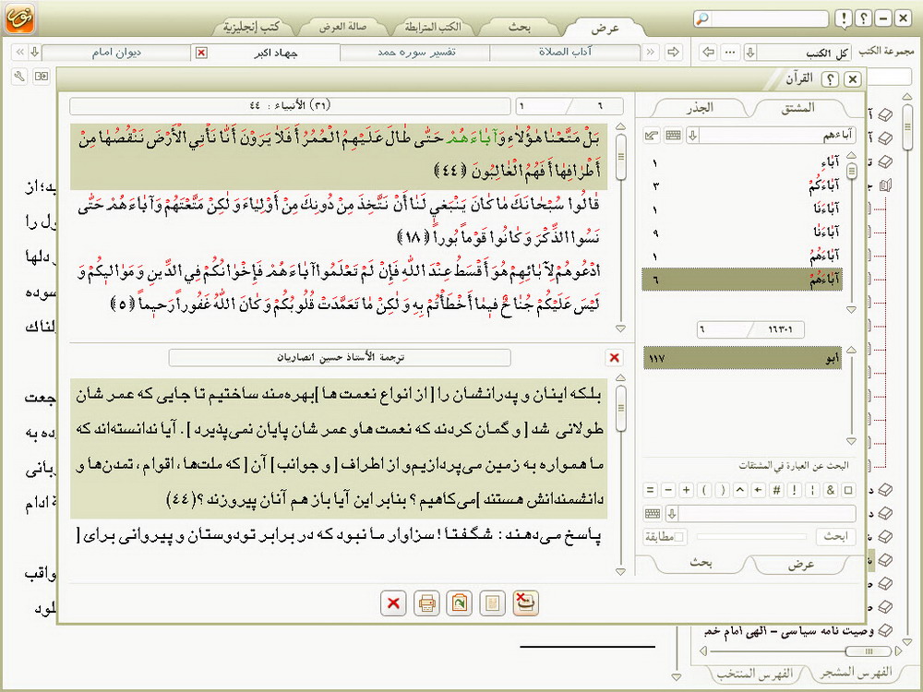Viewport: 923px width, 692px height.
Task: Click the left-arrow navigation icon in books bar
Action: coord(709,52)
